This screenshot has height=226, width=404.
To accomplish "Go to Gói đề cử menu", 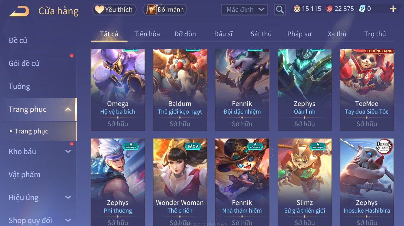I will pos(24,63).
